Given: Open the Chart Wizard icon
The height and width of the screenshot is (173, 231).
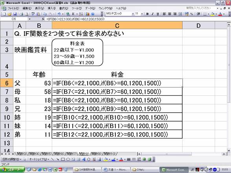Looking at the screenshot, I should 88,14.
